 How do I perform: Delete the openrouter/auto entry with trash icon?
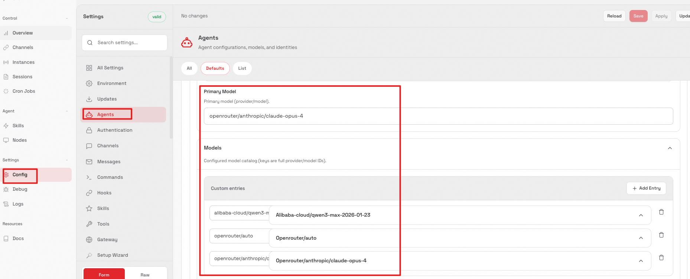click(x=661, y=235)
